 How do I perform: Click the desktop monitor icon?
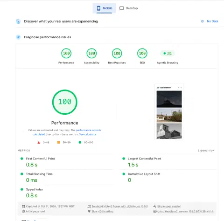(x=121, y=8)
